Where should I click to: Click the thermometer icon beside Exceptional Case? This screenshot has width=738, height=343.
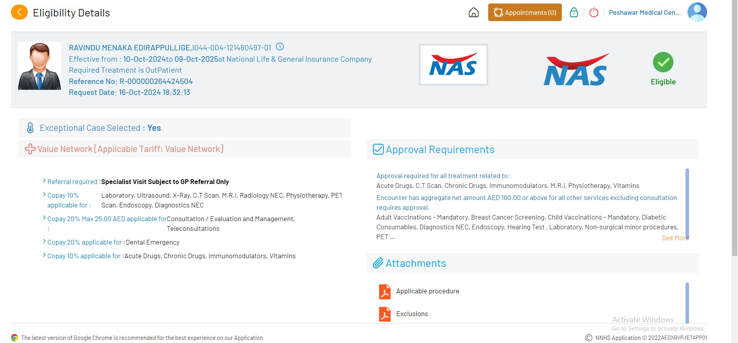point(30,128)
